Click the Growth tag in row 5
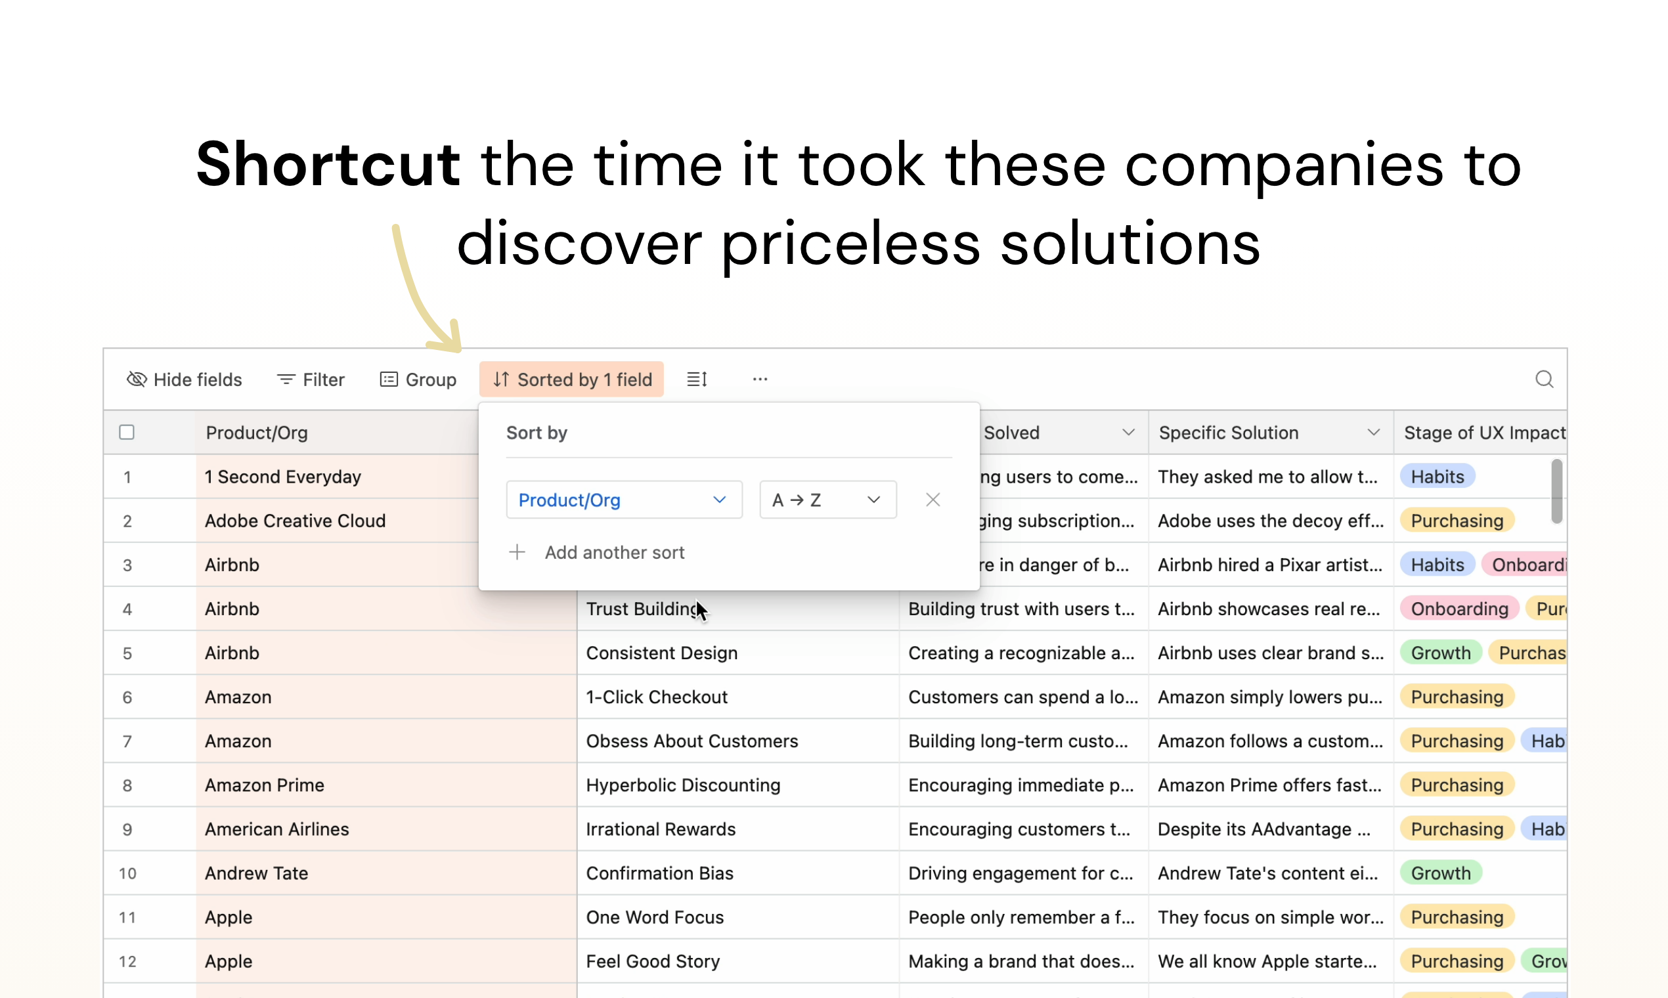This screenshot has height=998, width=1668. click(1441, 653)
